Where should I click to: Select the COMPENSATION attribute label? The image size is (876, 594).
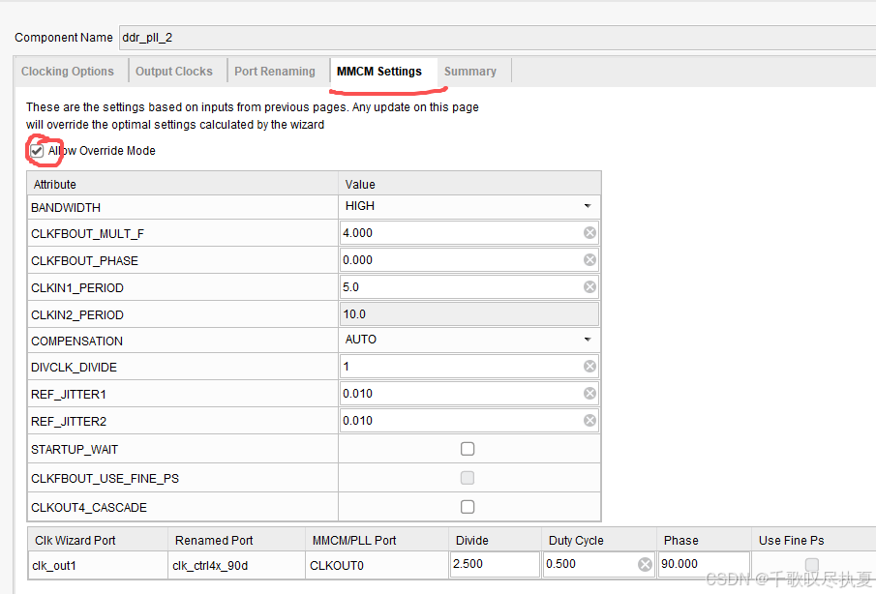pos(77,342)
